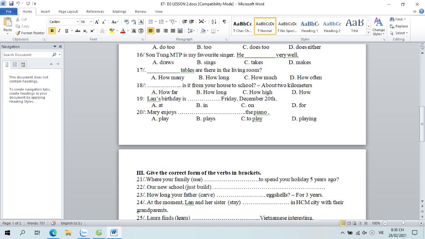The height and width of the screenshot is (239, 425).
Task: Click the Copy command
Action: 22,26
